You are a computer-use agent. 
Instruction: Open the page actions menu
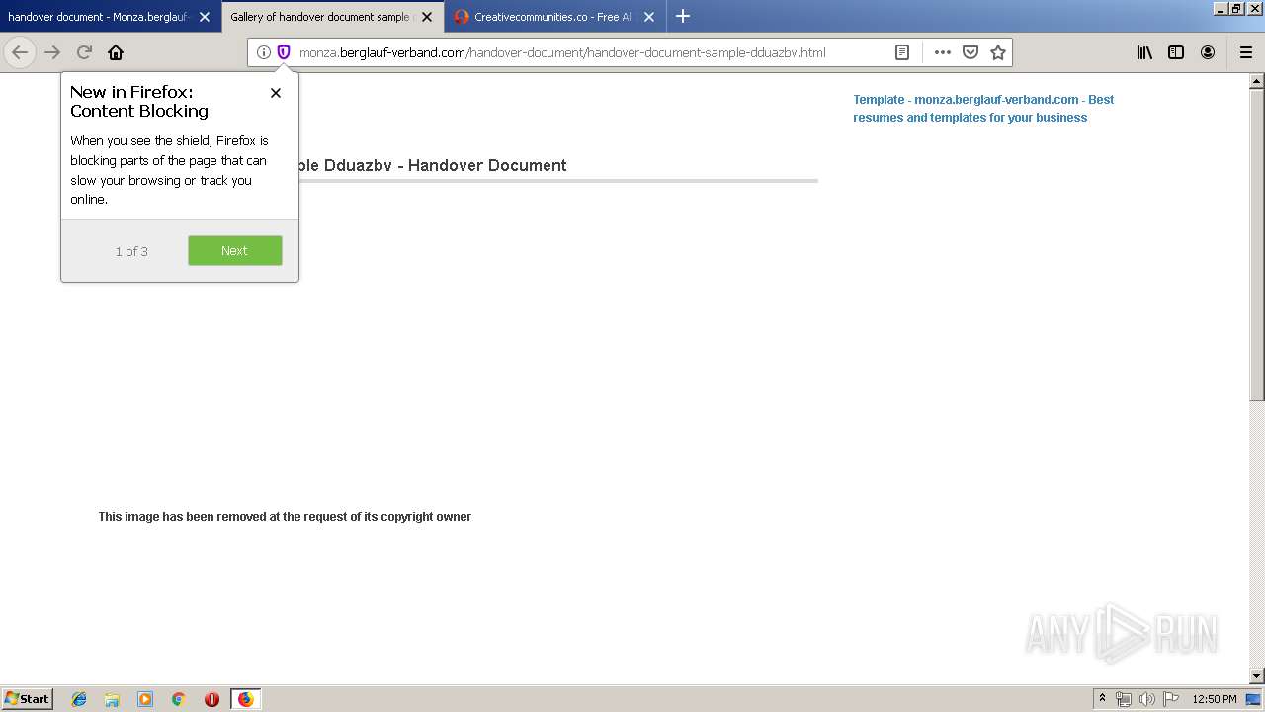coord(943,52)
